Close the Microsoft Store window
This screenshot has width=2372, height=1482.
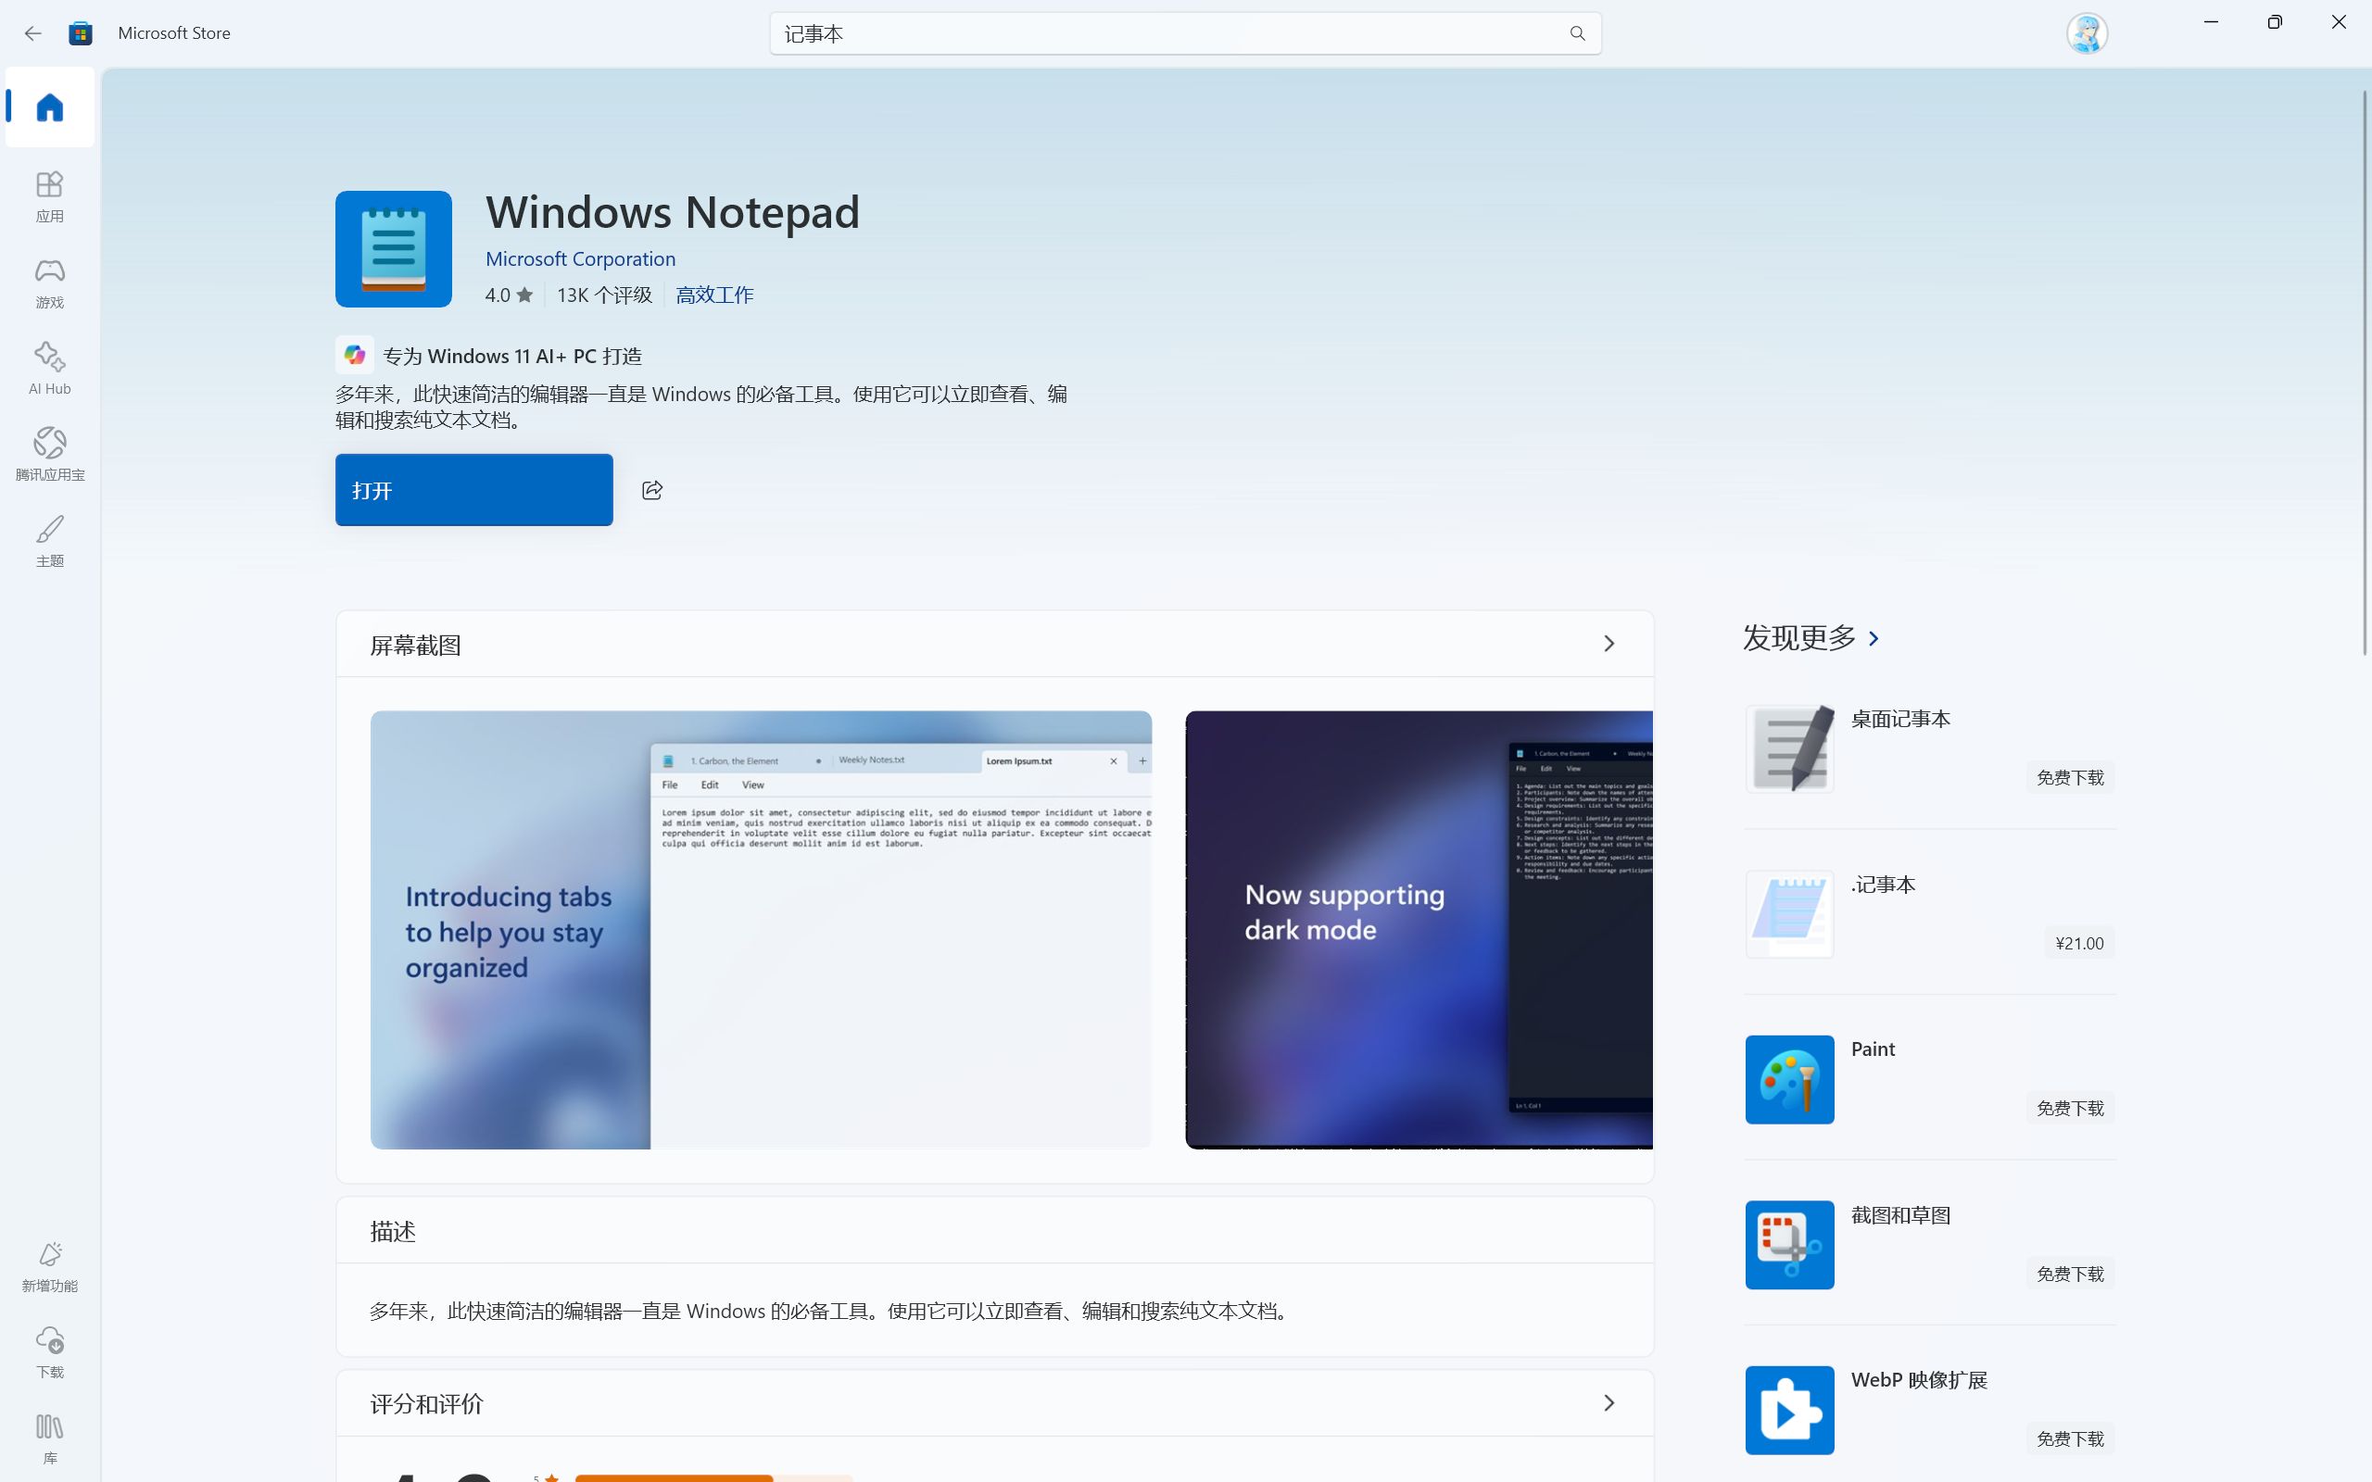(2339, 22)
